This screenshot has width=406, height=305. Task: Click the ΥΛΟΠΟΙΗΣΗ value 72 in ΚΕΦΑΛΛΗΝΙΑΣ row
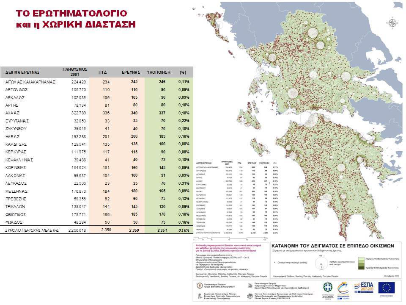point(163,160)
